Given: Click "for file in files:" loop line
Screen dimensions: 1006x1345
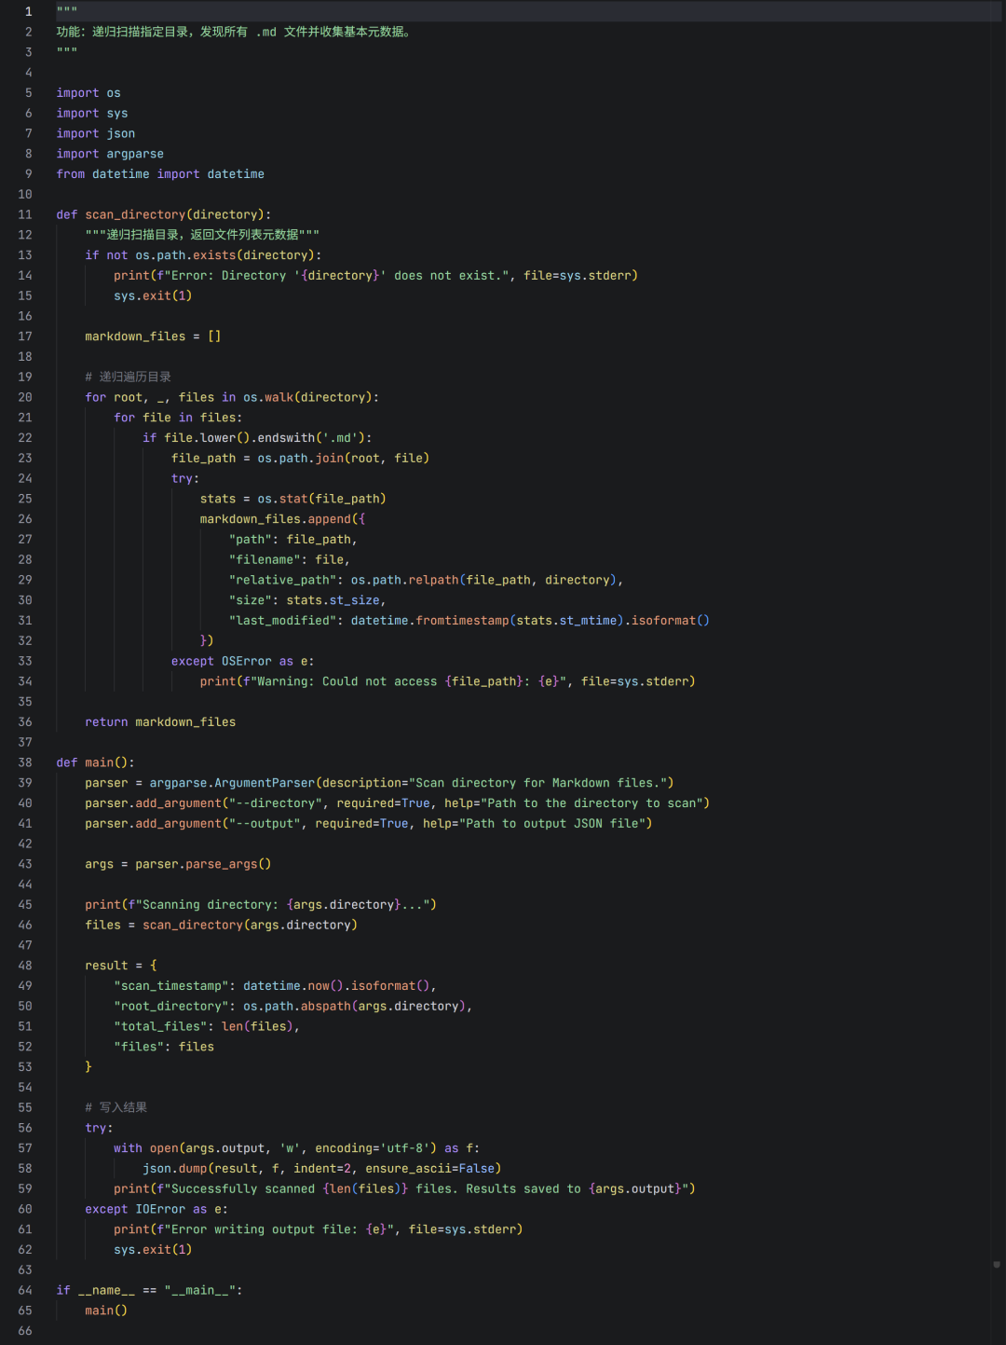Looking at the screenshot, I should (x=178, y=419).
